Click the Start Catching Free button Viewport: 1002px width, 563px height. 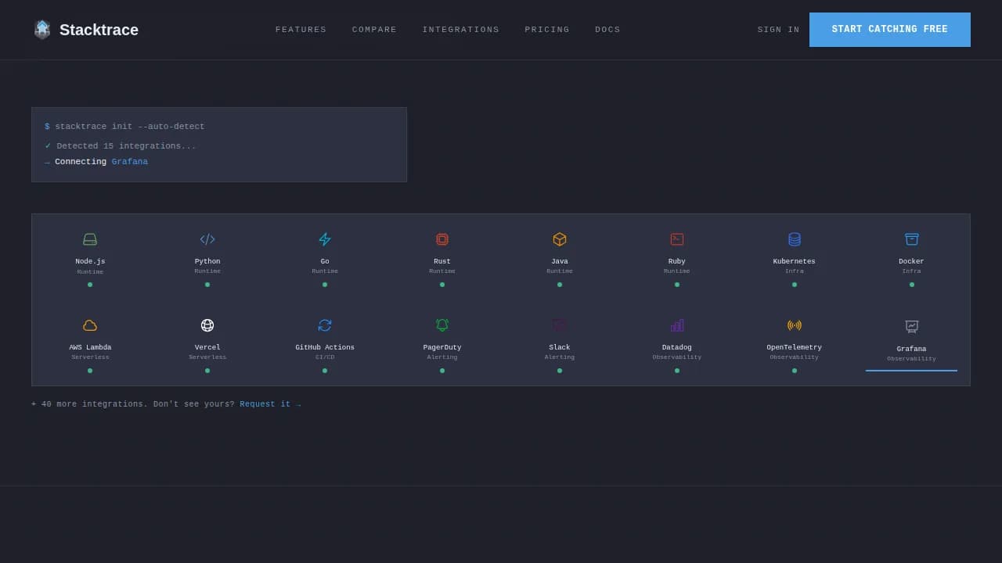click(890, 30)
